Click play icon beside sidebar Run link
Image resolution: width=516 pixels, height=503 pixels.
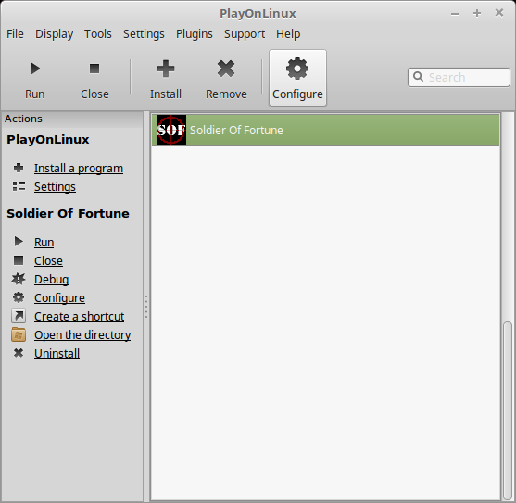click(x=19, y=242)
